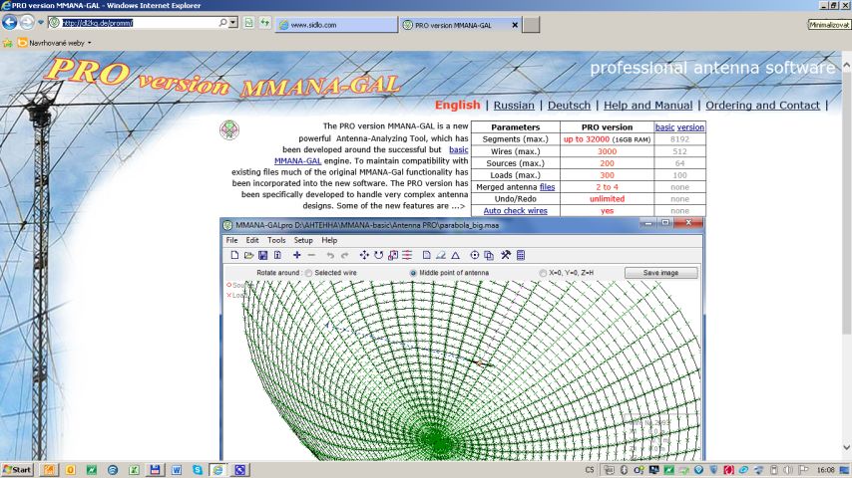Open the 'Help and Manual' link
The height and width of the screenshot is (478, 852).
pyautogui.click(x=647, y=105)
